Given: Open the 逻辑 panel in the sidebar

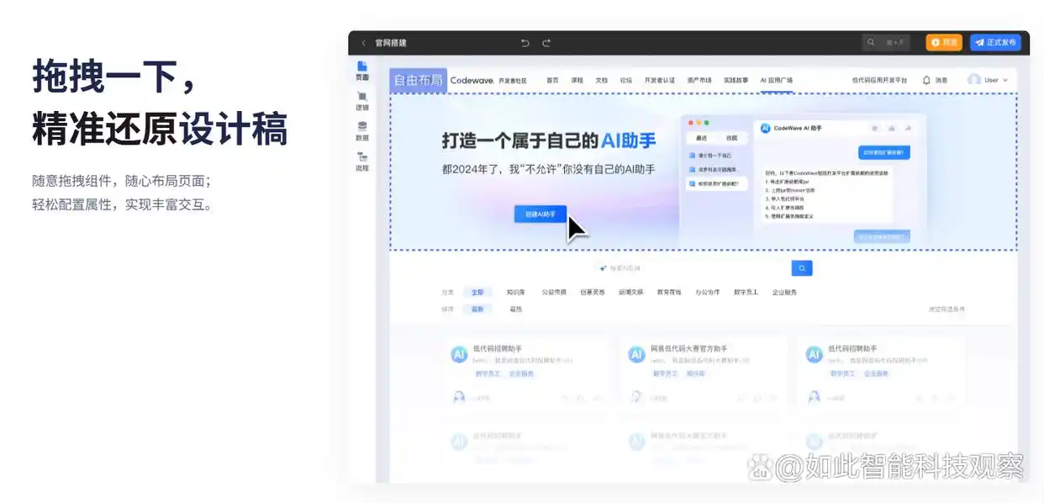Looking at the screenshot, I should pyautogui.click(x=362, y=103).
